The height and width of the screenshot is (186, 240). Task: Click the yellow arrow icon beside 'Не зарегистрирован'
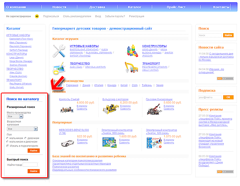coord(37,16)
